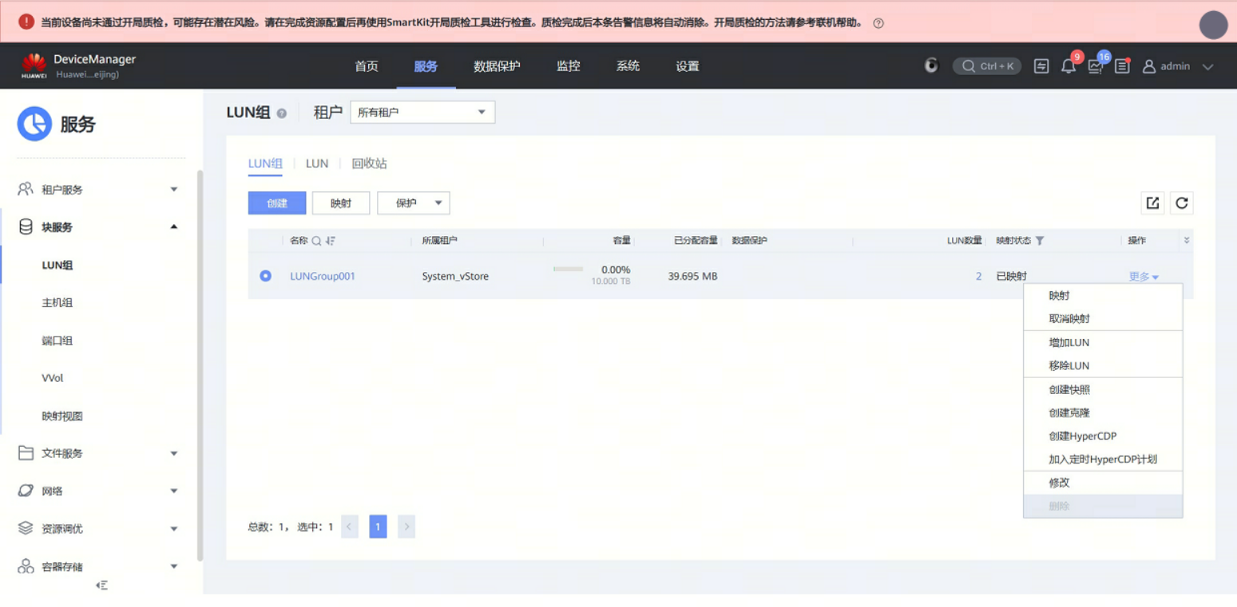1237x607 pixels.
Task: Open the Ctrl+K global search box
Action: click(x=987, y=66)
